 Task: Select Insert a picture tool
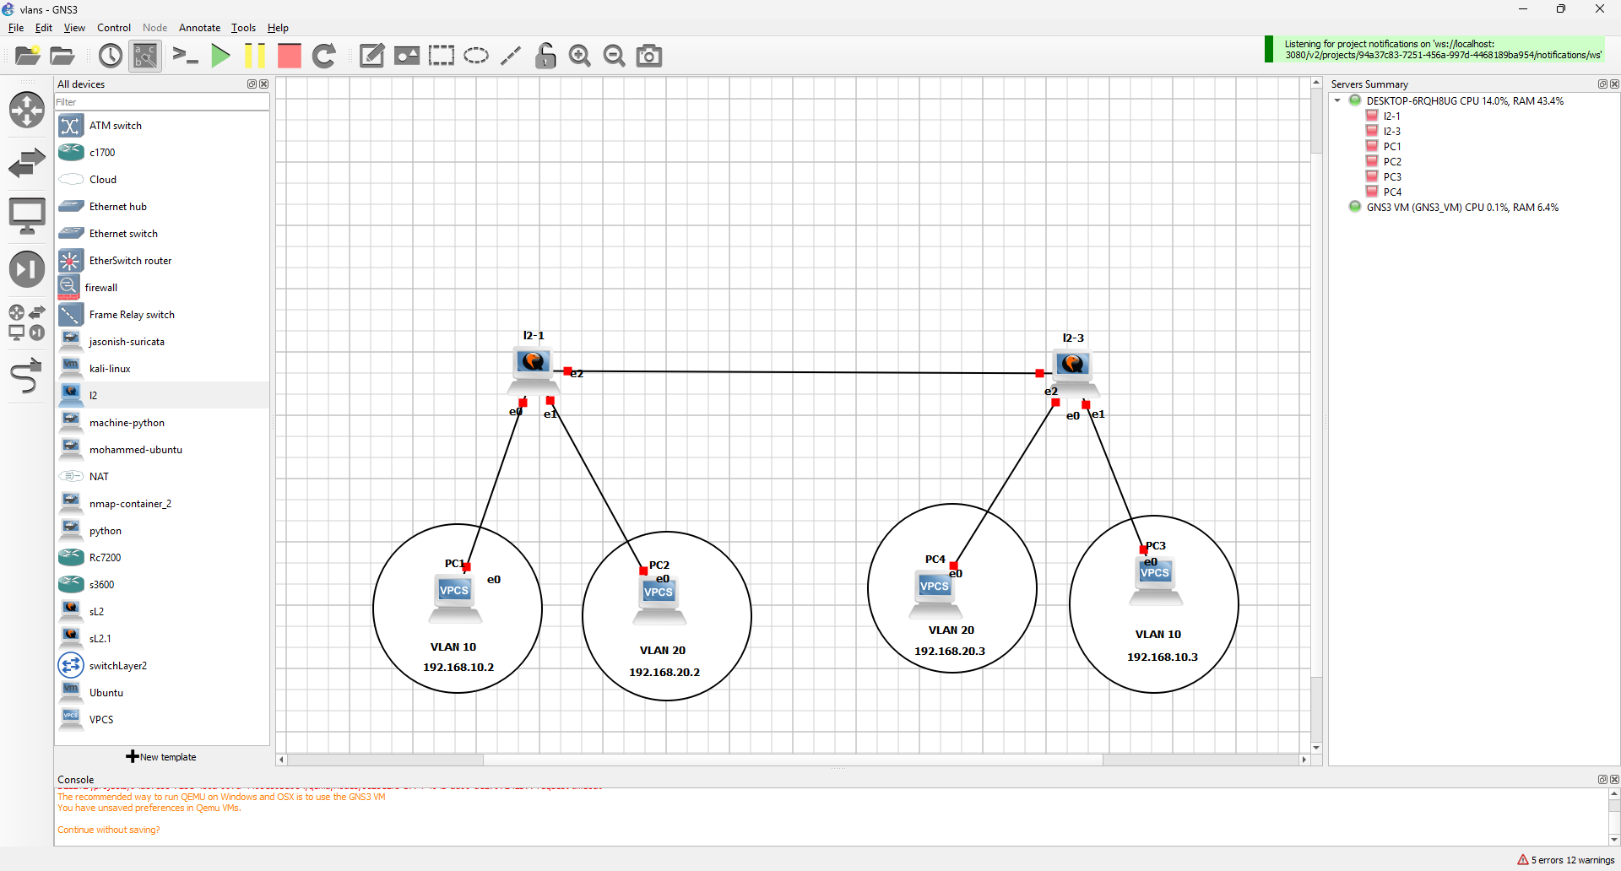[x=407, y=56]
